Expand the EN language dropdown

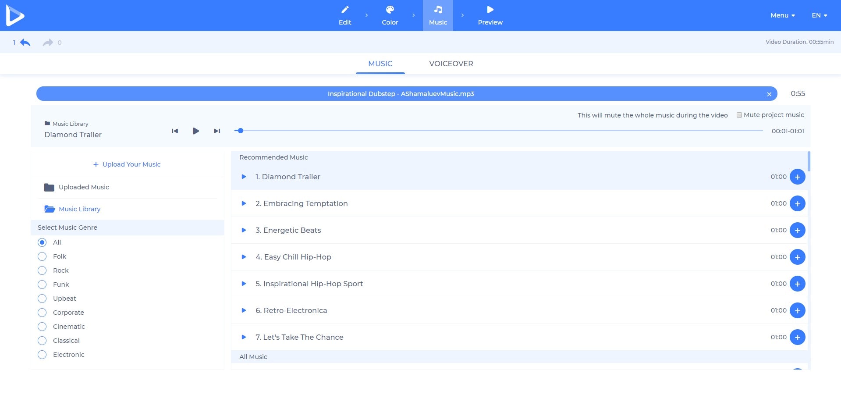(819, 15)
